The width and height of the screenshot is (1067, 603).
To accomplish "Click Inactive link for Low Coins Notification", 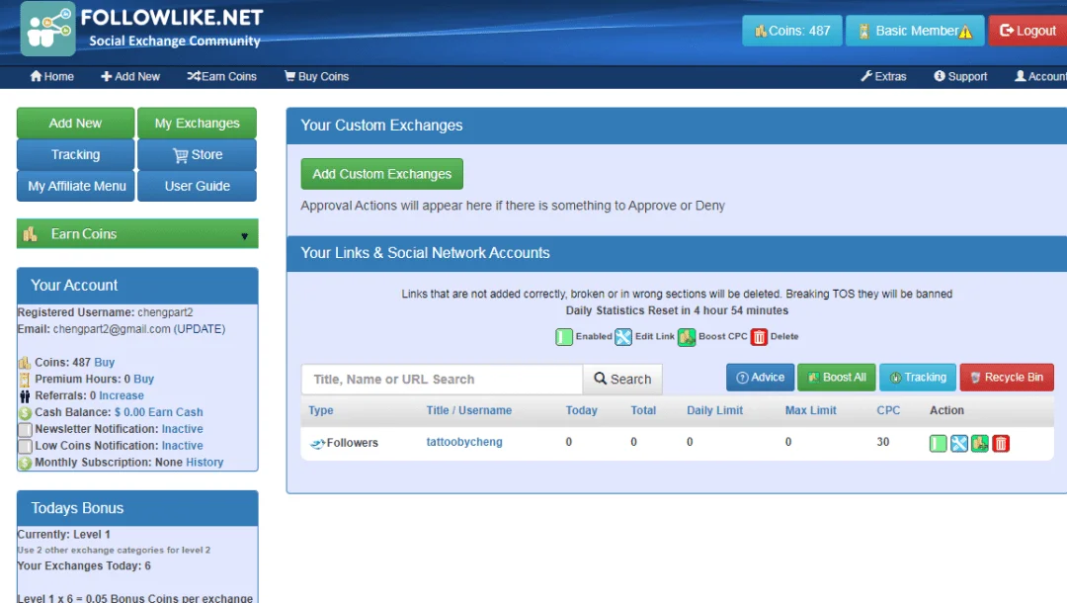I will tap(182, 446).
